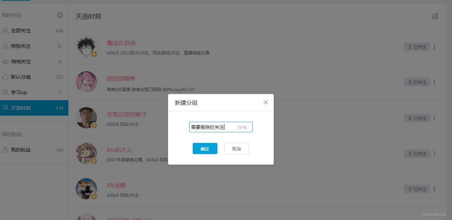452x220 pixels.
Task: Cancel the dialog with 取消 button
Action: [236, 149]
